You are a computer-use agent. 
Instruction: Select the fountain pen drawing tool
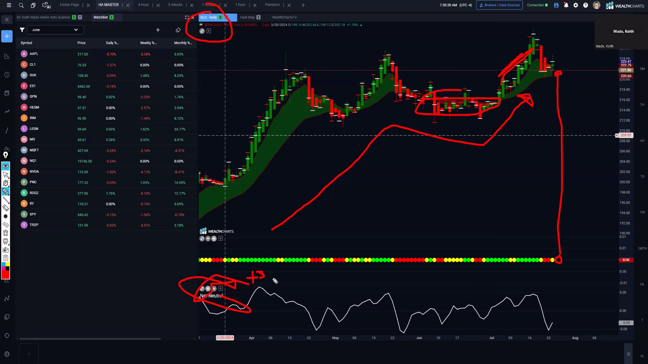6,155
